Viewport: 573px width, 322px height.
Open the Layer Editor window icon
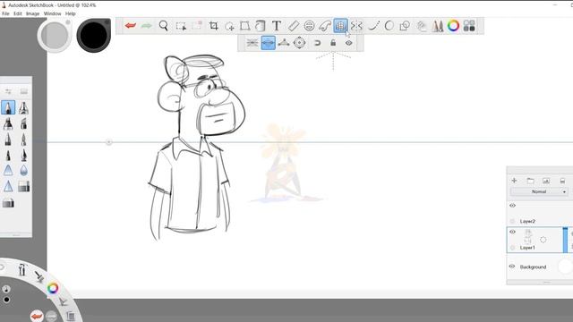422,26
